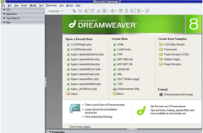Open the Commands menu
The image size is (203, 133).
tap(51, 5)
